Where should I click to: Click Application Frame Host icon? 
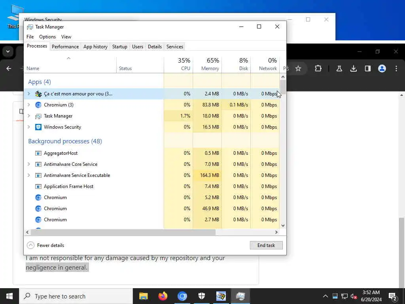point(38,187)
